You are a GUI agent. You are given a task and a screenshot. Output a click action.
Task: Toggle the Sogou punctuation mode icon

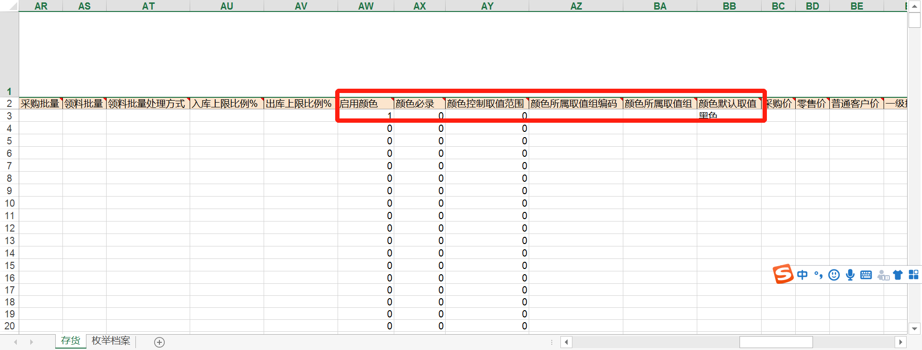[x=818, y=275]
